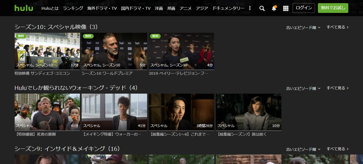Click 無料 badge on ペイリー thumbnail

[155, 36]
